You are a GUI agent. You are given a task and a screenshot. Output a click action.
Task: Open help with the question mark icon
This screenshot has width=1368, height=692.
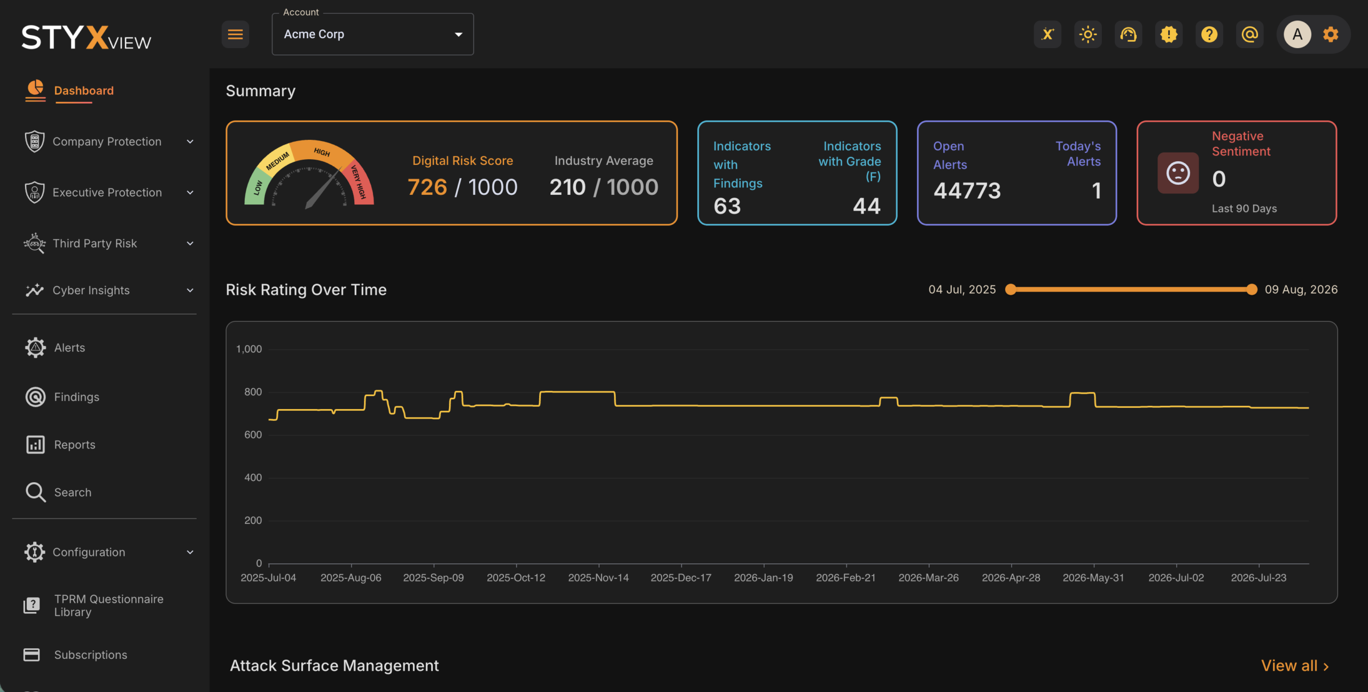[x=1209, y=35]
